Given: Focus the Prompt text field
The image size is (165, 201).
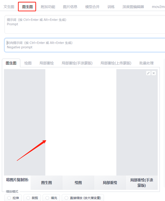Looking at the screenshot, I should pos(85,24).
